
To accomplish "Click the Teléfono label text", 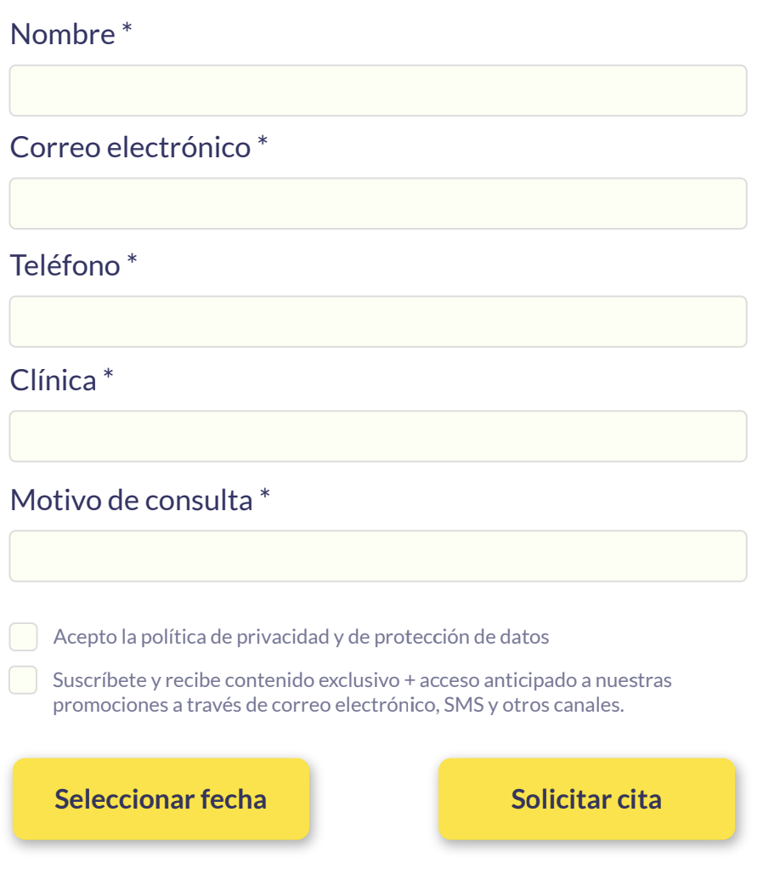I will point(65,265).
